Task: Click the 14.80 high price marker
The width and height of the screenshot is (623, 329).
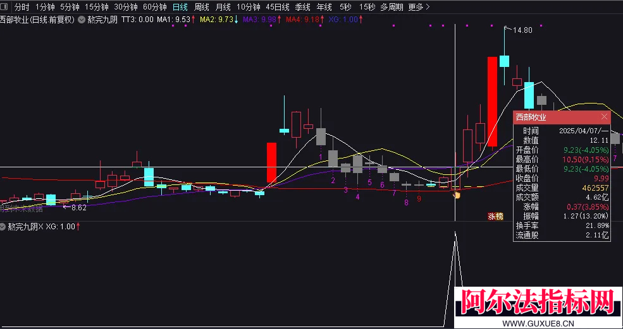Action: [x=522, y=30]
